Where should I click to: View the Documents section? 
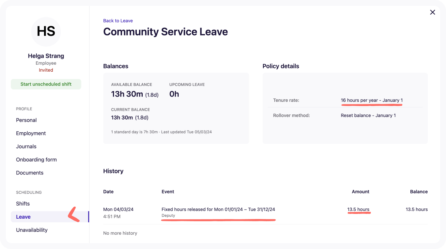click(30, 173)
